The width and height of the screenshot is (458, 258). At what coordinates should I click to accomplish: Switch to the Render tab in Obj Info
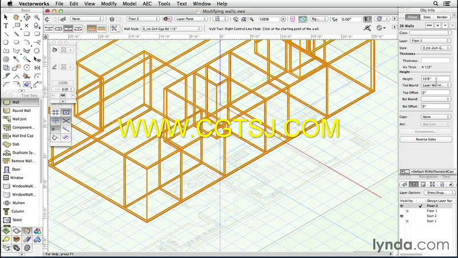click(442, 17)
